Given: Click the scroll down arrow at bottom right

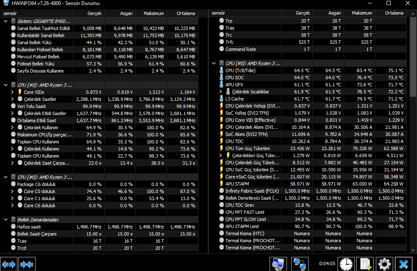Looking at the screenshot, I should pyautogui.click(x=413, y=250).
